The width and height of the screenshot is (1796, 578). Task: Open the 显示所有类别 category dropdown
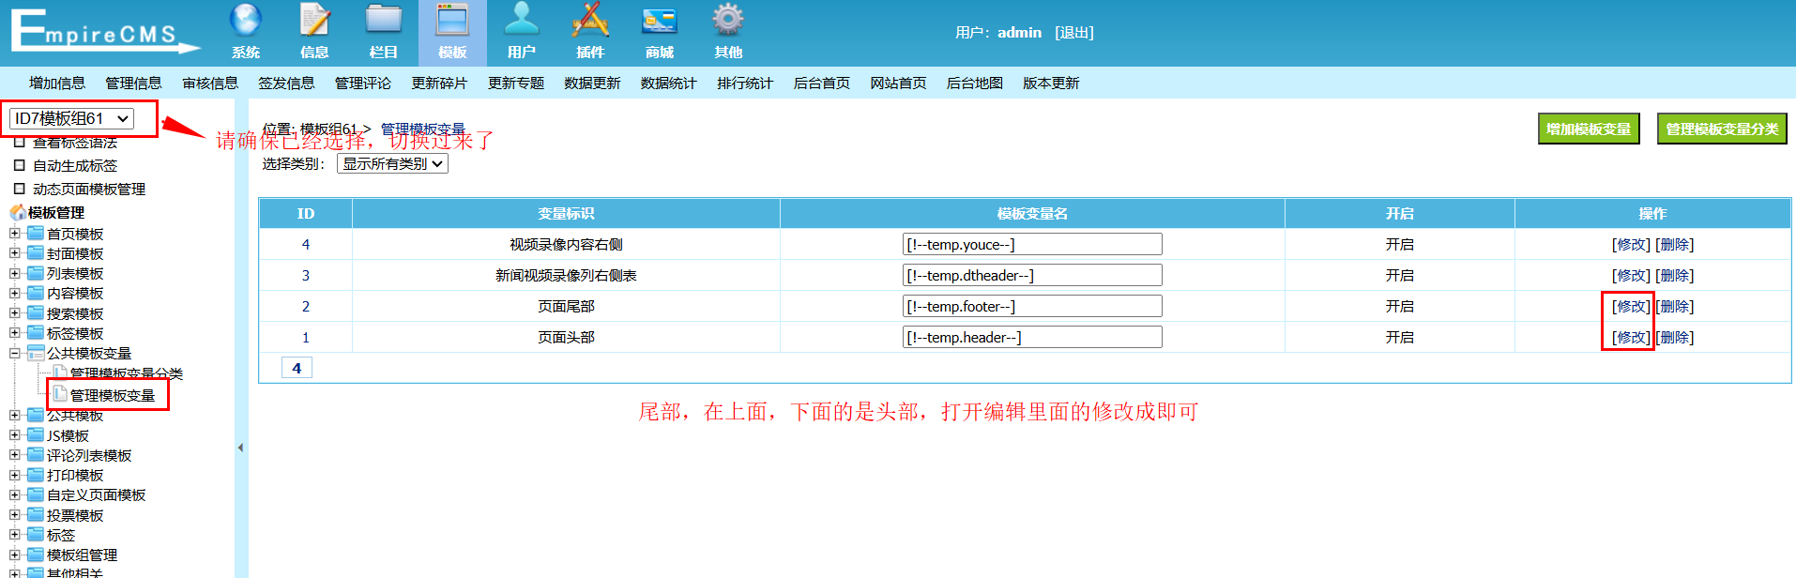tap(392, 163)
